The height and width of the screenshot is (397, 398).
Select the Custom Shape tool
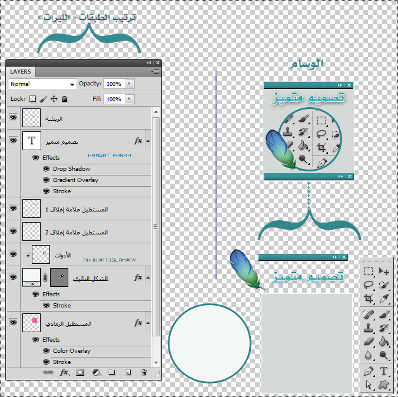click(384, 385)
